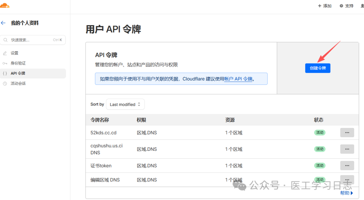Expand the Last modified sort dropdown
This screenshot has height=200, width=364.
(x=125, y=104)
